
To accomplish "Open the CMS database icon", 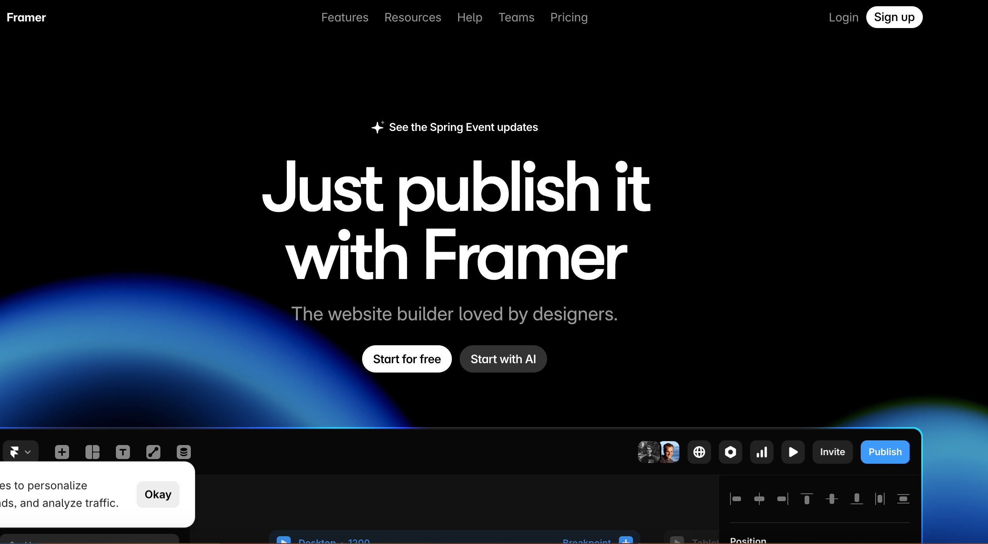I will (184, 452).
